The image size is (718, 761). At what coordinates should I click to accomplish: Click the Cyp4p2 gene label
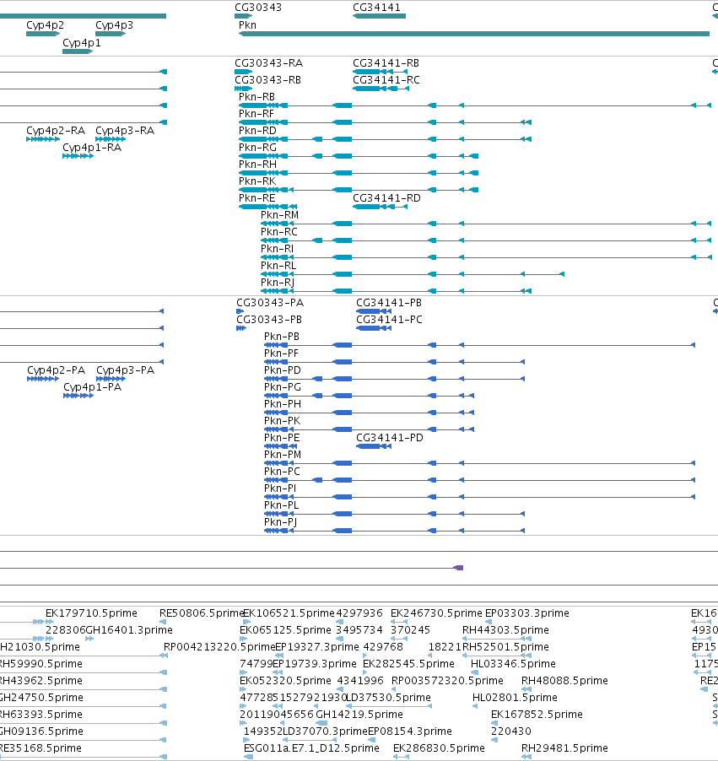[x=46, y=24]
